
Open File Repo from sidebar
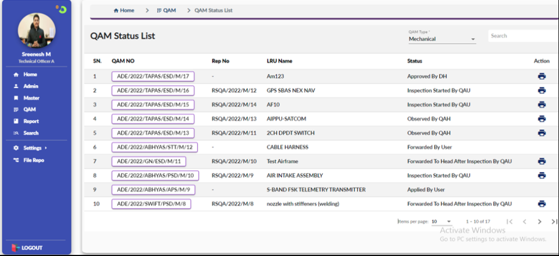33,160
